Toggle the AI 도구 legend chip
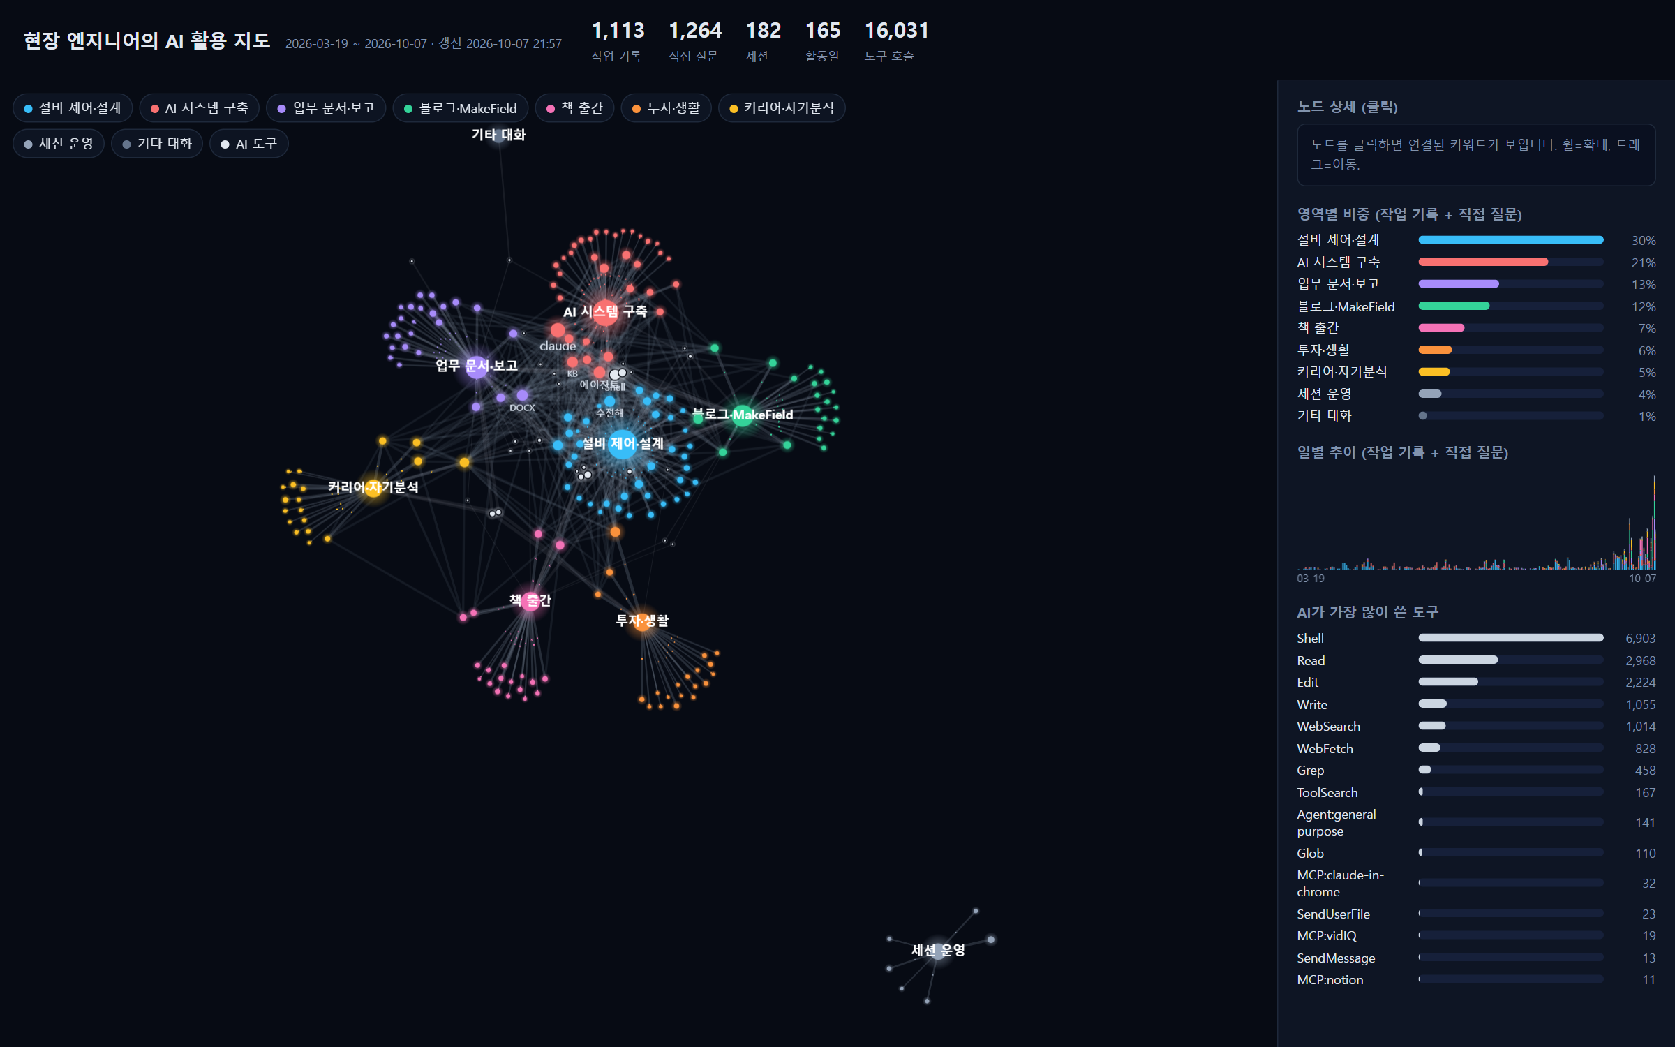This screenshot has height=1047, width=1675. tap(249, 144)
